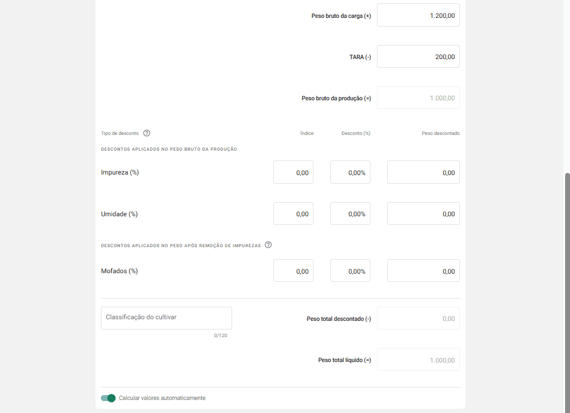The height and width of the screenshot is (413, 570).
Task: Click the Mofados Peso descontado field
Action: [423, 270]
